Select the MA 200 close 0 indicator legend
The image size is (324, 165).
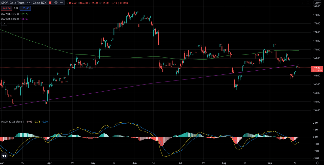tap(10, 14)
